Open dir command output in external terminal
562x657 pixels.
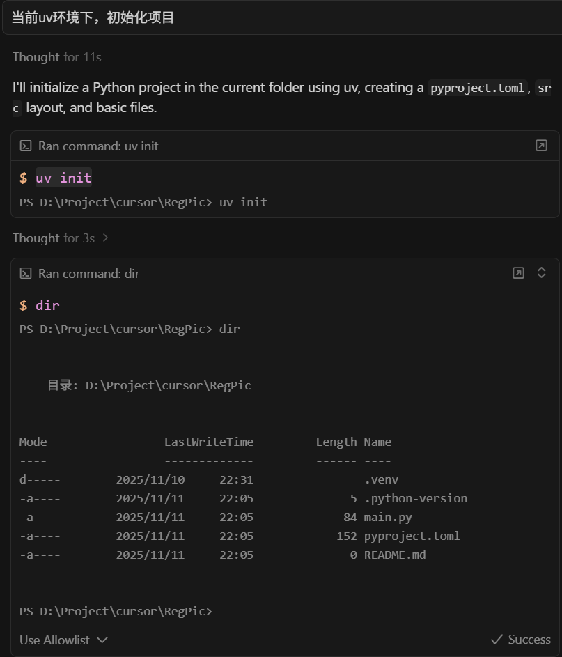(x=518, y=273)
